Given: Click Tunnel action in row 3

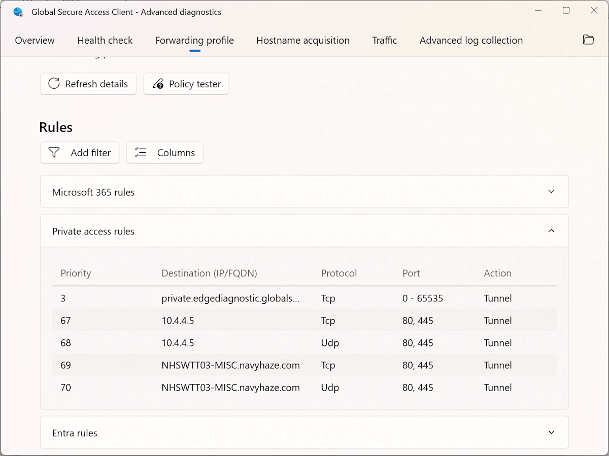Looking at the screenshot, I should point(498,298).
